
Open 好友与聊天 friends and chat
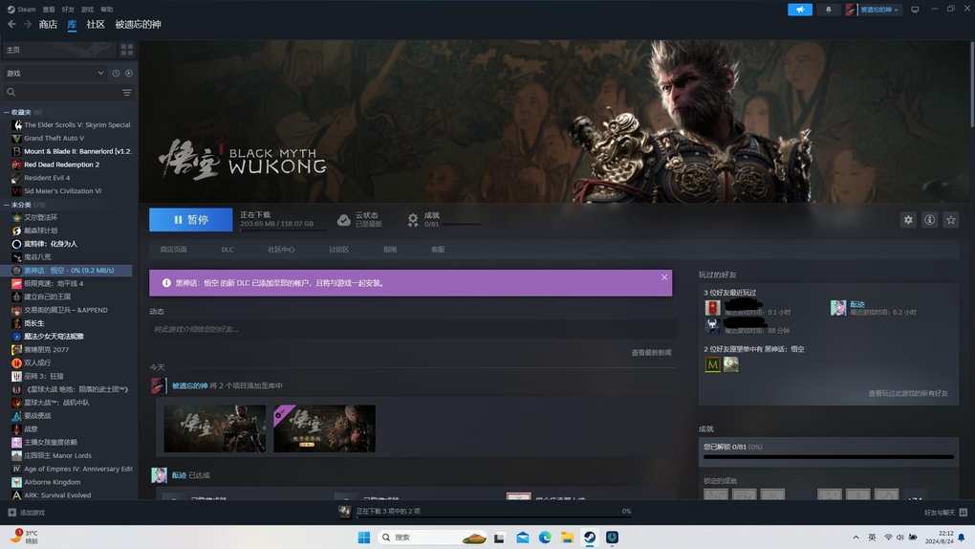(x=945, y=513)
